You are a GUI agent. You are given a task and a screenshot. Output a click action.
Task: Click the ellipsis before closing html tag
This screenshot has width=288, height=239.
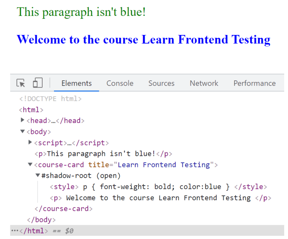pyautogui.click(x=14, y=231)
